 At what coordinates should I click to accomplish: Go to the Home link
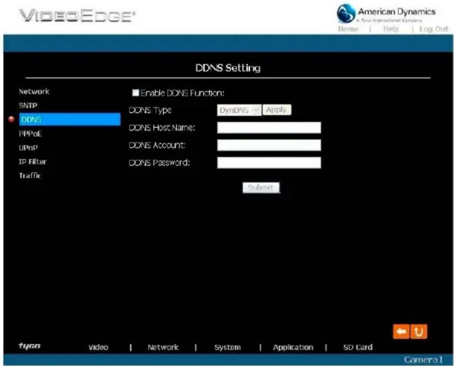[348, 29]
